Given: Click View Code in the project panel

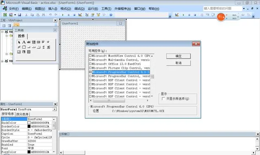Looking at the screenshot, I should (4, 26).
